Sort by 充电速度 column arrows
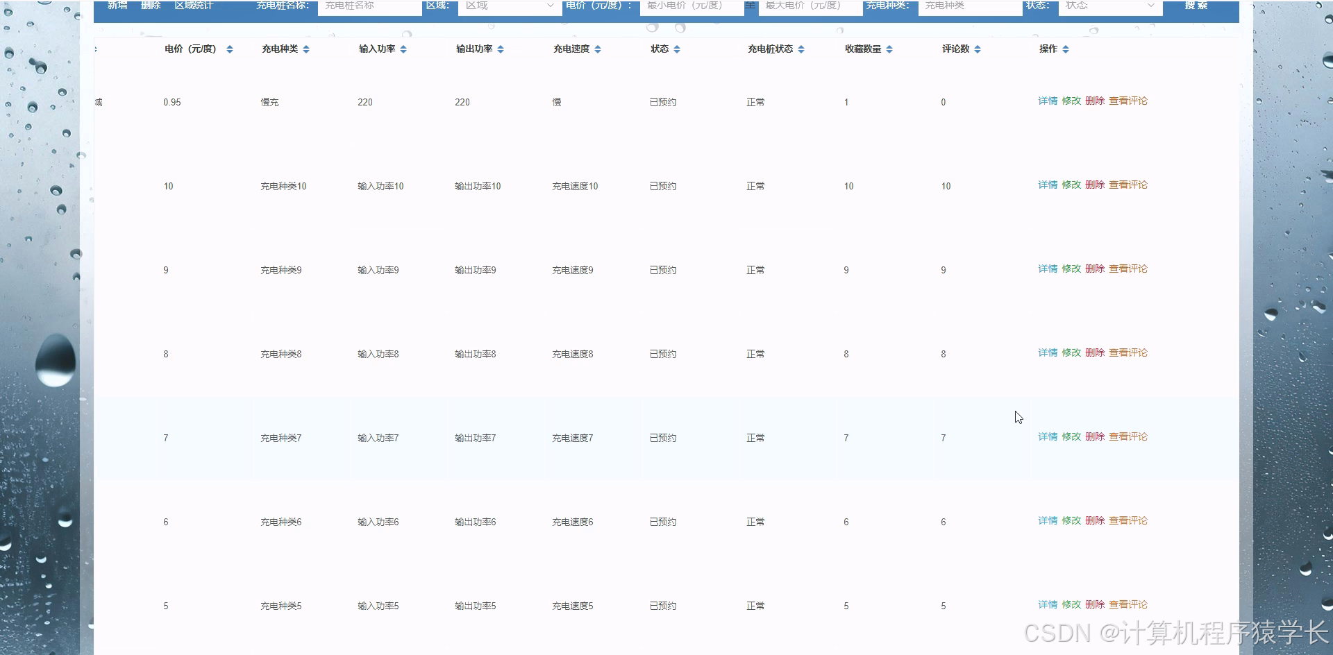Screen dimensions: 1333x655 pyautogui.click(x=598, y=49)
